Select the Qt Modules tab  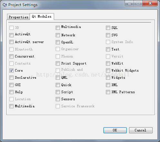[42, 16]
